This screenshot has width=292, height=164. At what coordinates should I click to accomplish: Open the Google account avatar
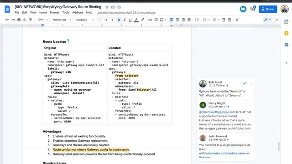click(285, 9)
